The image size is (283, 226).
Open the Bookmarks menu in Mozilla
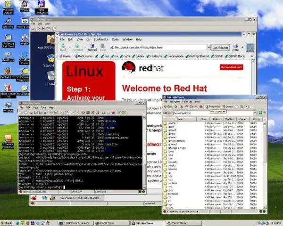point(101,40)
